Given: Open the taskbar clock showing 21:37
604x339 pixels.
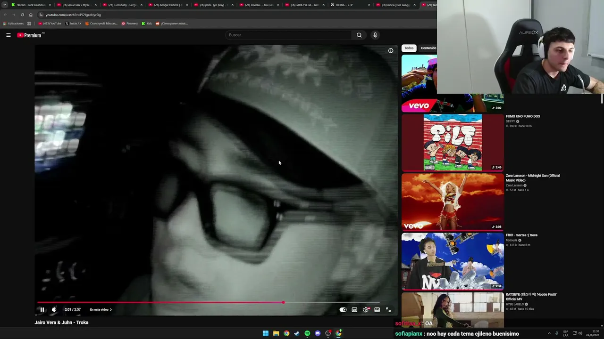Looking at the screenshot, I should pyautogui.click(x=593, y=333).
